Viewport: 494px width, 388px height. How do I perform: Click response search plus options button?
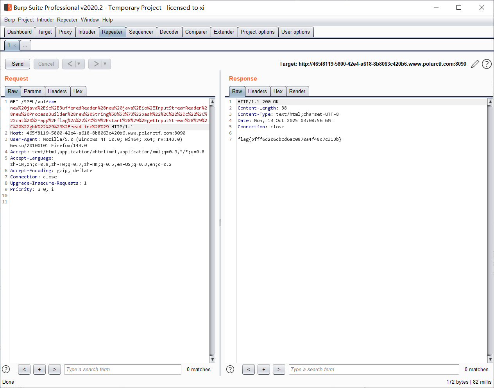(x=264, y=369)
